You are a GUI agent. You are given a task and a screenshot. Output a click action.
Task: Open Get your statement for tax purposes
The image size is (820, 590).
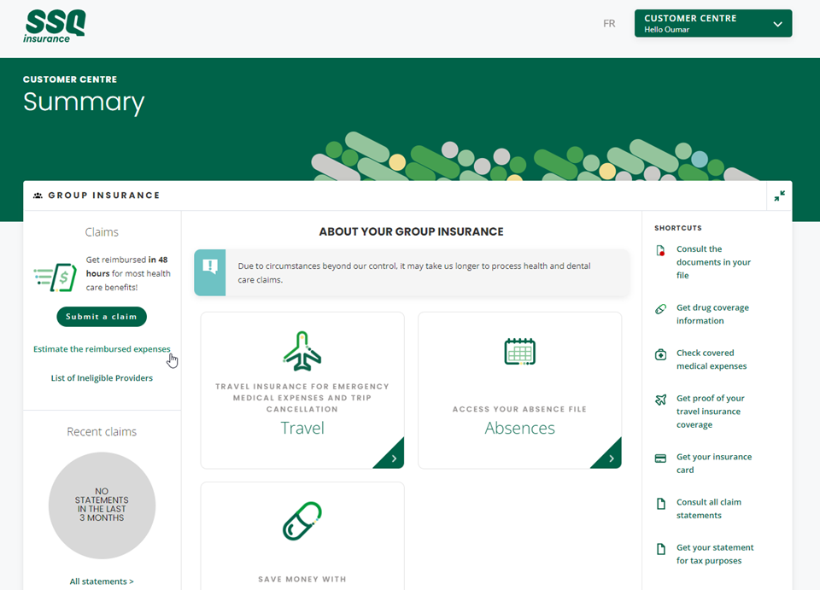pyautogui.click(x=715, y=554)
